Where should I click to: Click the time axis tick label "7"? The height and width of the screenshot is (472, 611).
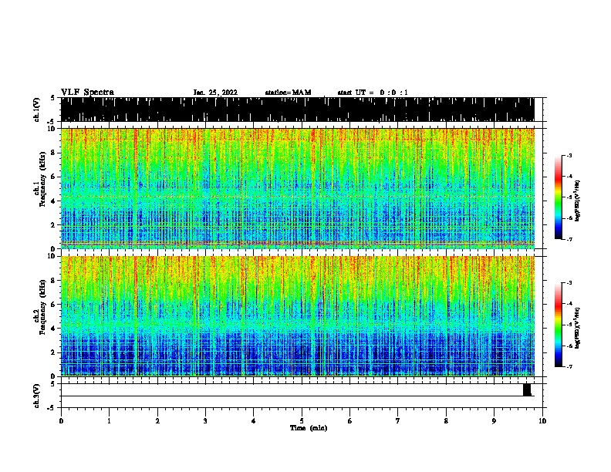(x=398, y=421)
